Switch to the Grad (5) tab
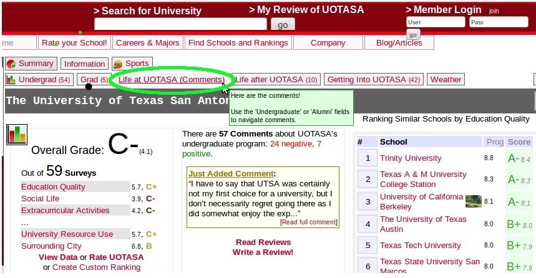536x278 pixels. [x=94, y=80]
